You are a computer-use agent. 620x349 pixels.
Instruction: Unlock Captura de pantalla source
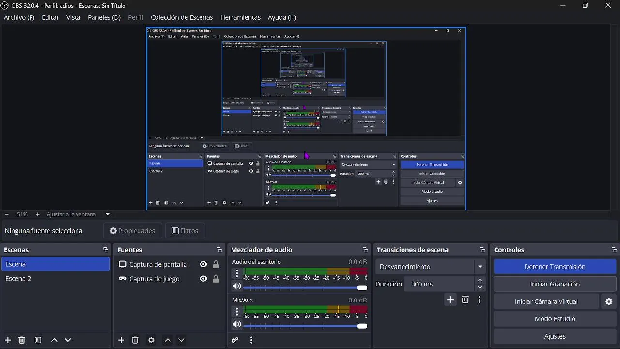tap(216, 264)
